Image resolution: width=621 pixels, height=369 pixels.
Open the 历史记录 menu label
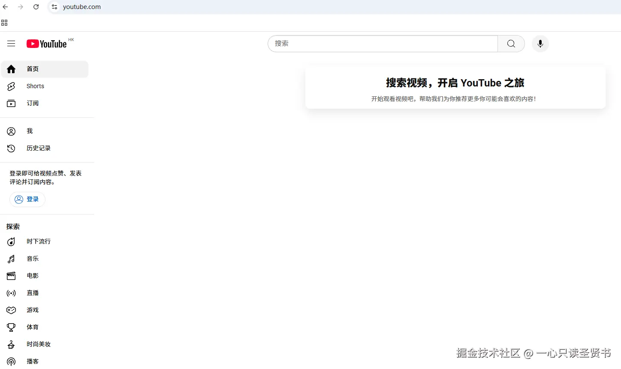click(39, 148)
